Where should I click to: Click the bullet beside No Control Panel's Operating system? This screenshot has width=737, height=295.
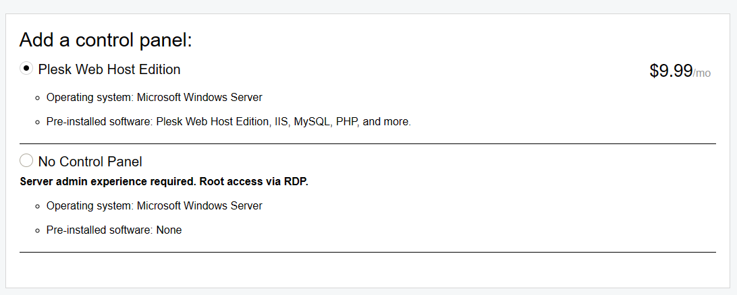pyautogui.click(x=38, y=206)
